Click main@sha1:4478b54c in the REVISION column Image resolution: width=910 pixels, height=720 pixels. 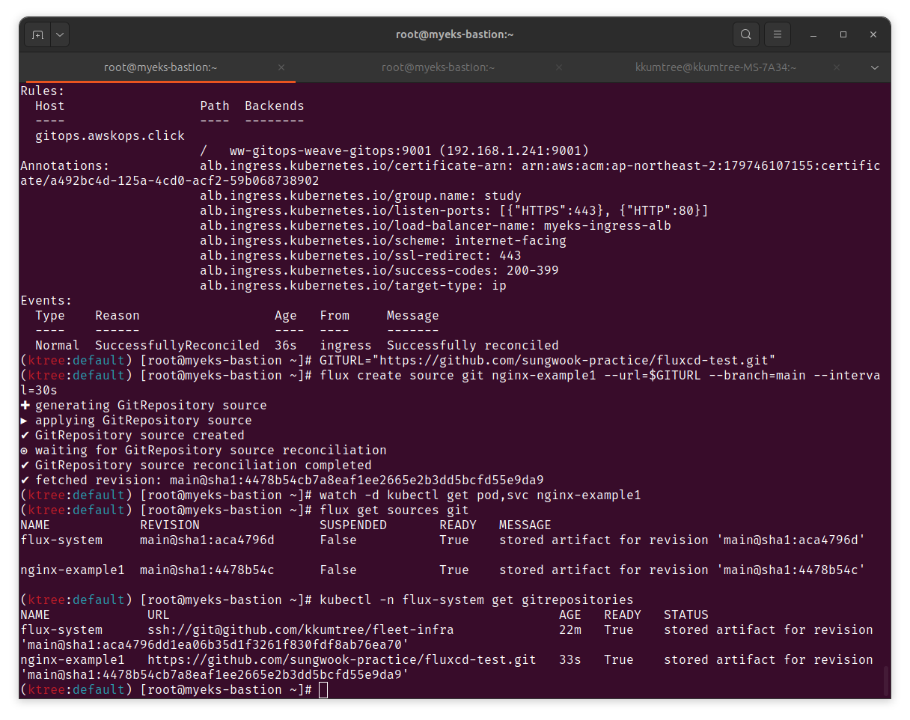pyautogui.click(x=207, y=570)
